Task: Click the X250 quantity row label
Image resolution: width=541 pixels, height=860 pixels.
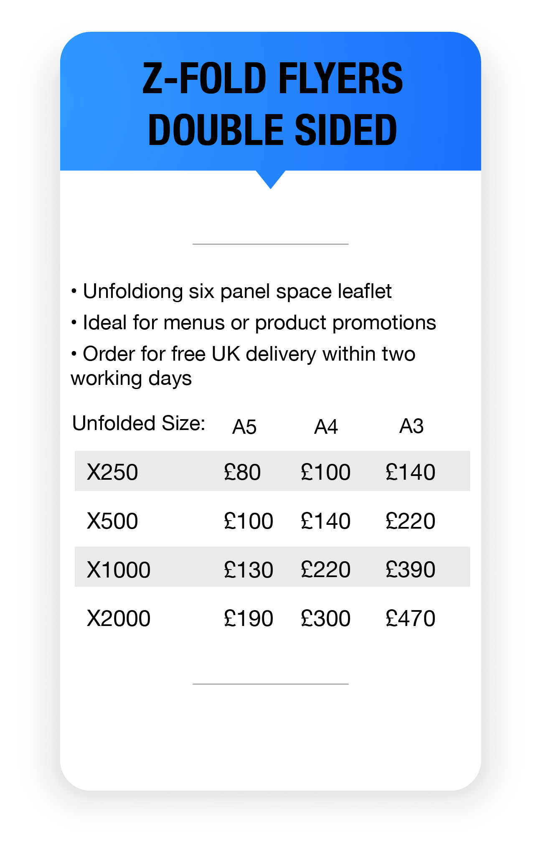Action: (x=112, y=472)
